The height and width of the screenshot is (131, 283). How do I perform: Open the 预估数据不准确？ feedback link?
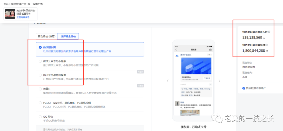click(x=256, y=88)
